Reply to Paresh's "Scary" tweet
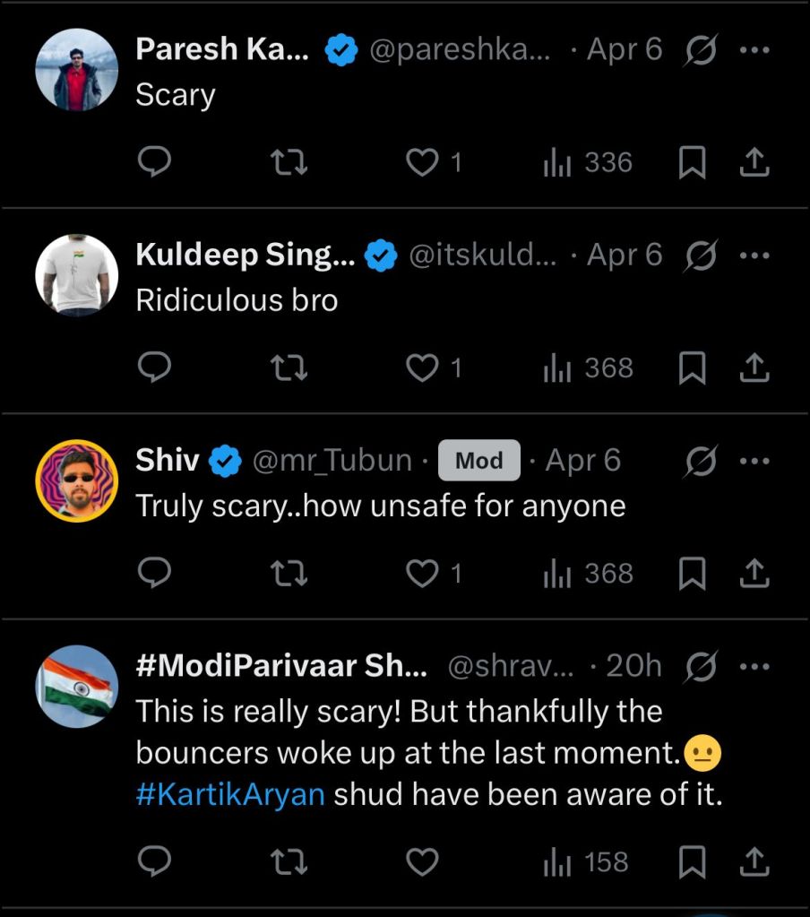Image resolution: width=810 pixels, height=917 pixels. (155, 162)
